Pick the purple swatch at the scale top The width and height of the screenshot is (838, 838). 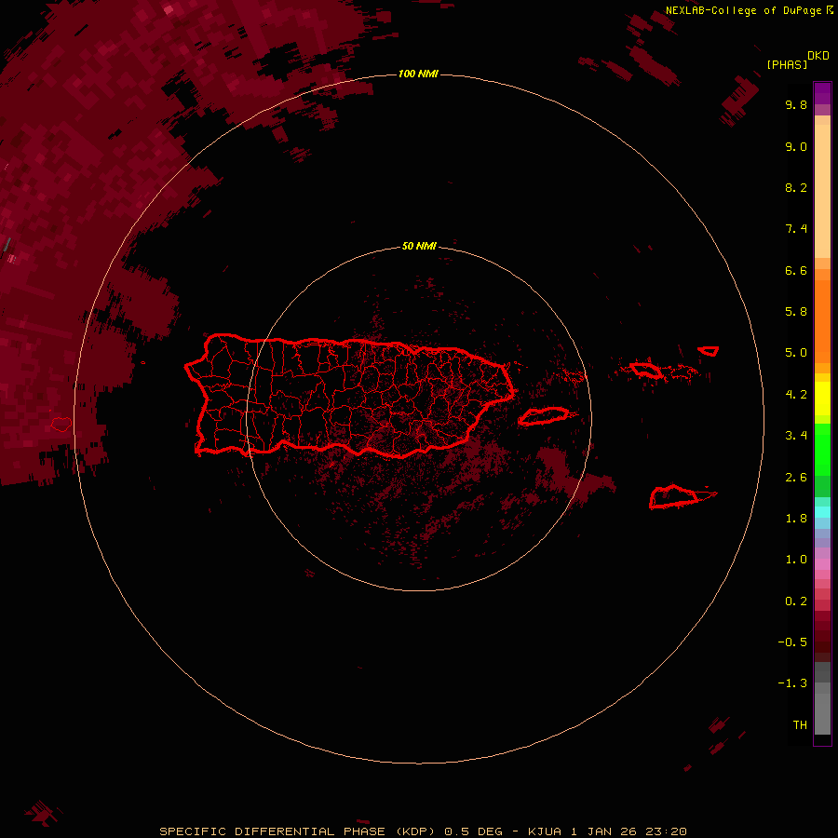(x=822, y=93)
